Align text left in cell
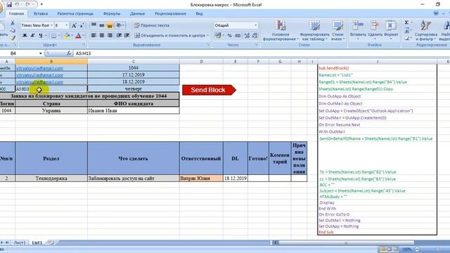450x253 pixels. (x=94, y=36)
